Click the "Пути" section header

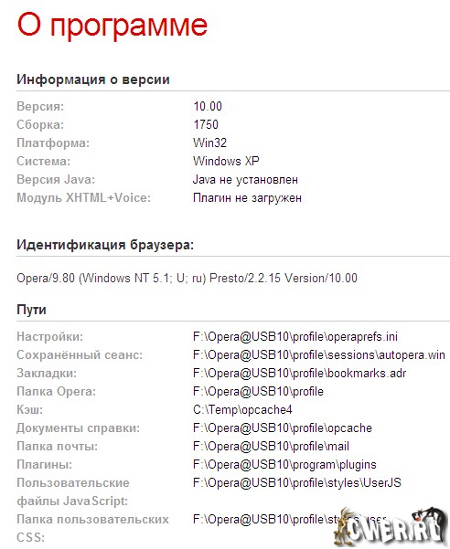31,310
